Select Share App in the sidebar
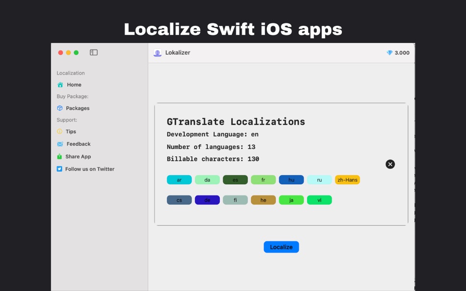Image resolution: width=466 pixels, height=291 pixels. (x=78, y=156)
